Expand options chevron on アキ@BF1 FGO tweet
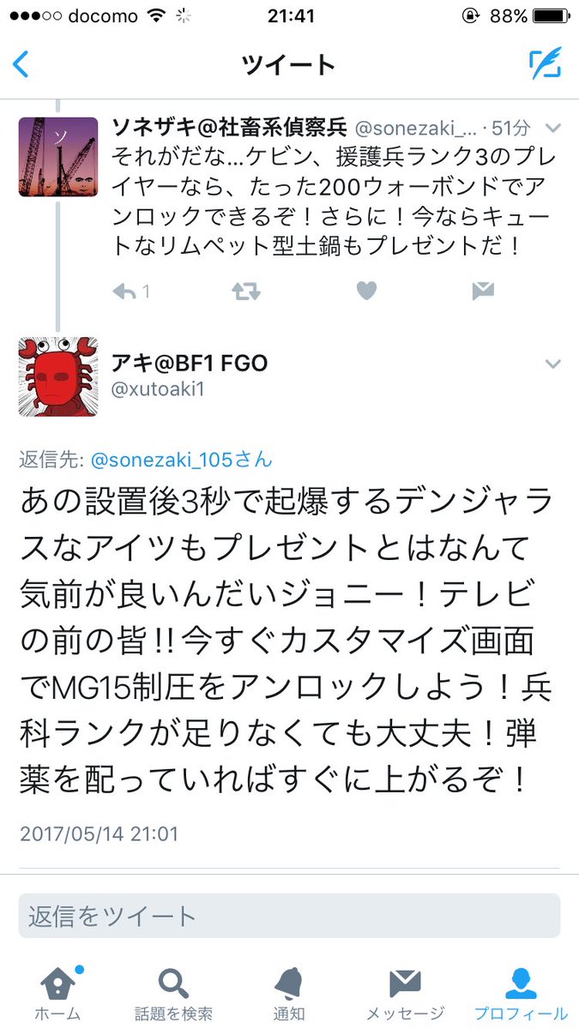The height and width of the screenshot is (1029, 579). 553,364
